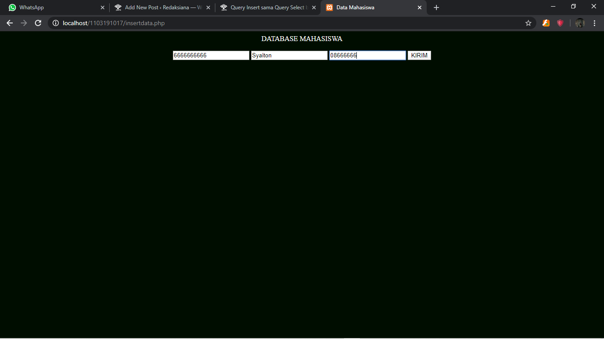Open the user profile avatar

pos(580,23)
